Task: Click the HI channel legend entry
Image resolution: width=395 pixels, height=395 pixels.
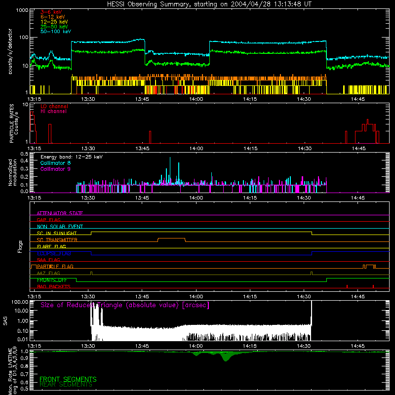Action: [54, 111]
